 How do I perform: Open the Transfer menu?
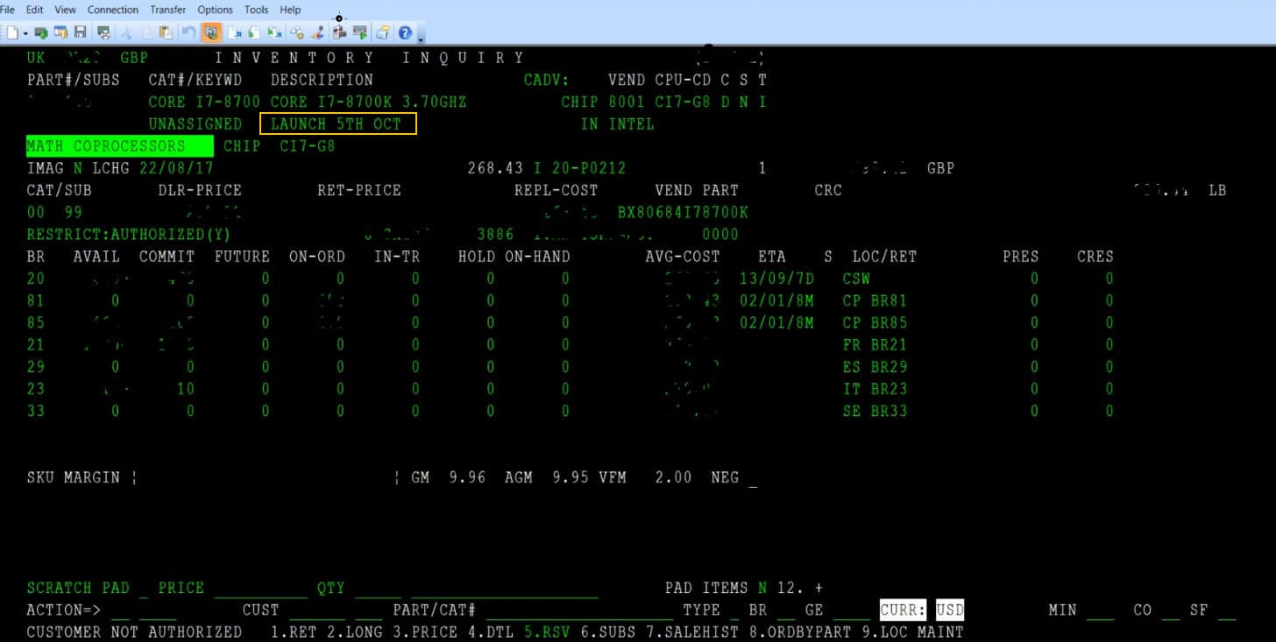click(167, 10)
